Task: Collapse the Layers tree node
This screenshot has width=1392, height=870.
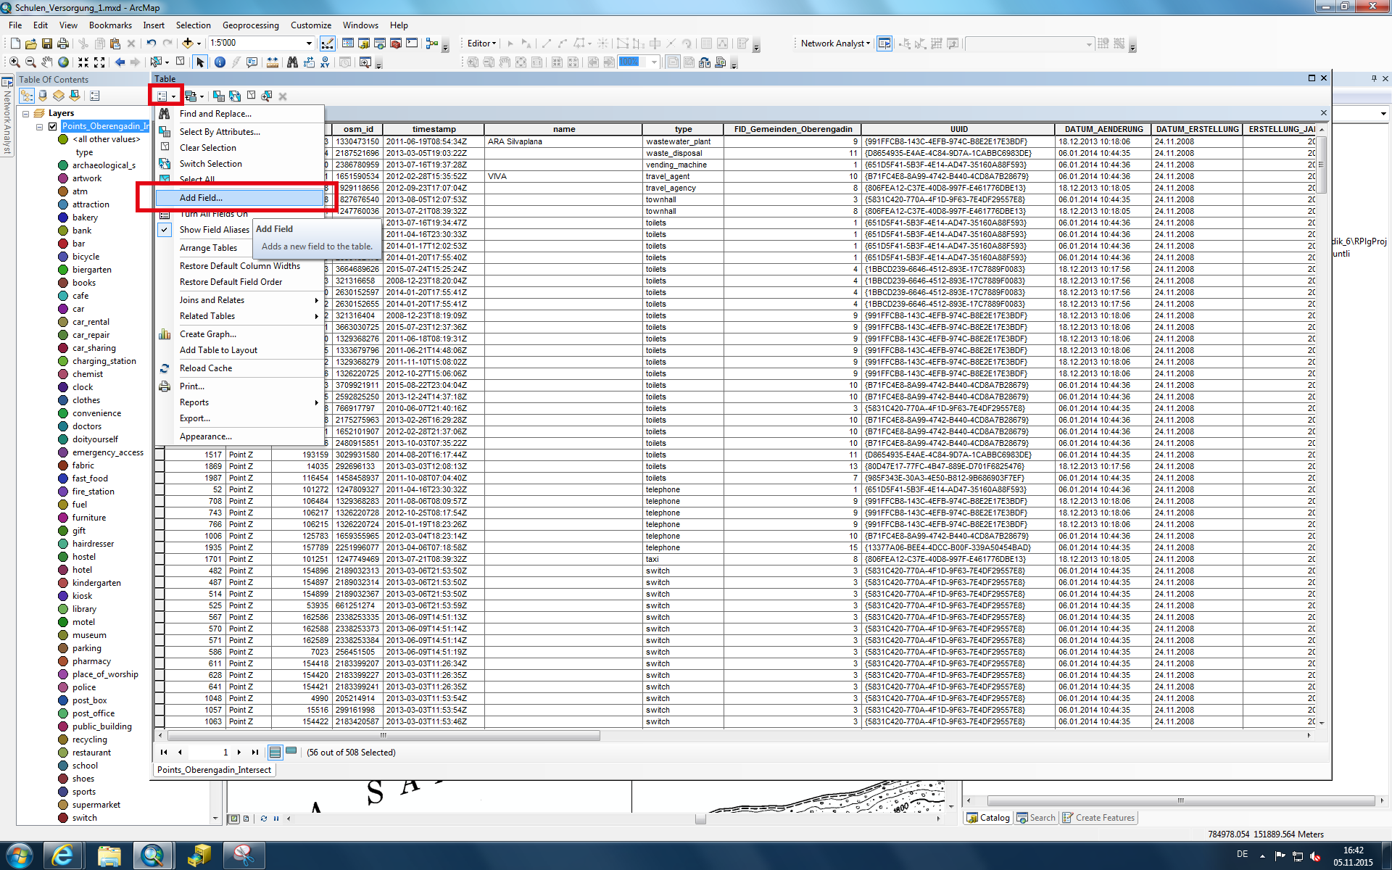Action: (25, 114)
